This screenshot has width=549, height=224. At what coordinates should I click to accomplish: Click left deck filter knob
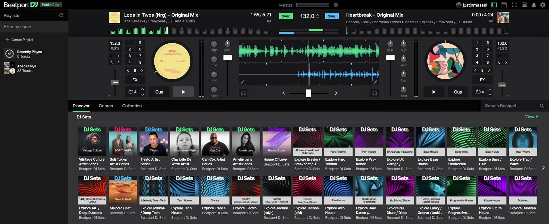[214, 89]
